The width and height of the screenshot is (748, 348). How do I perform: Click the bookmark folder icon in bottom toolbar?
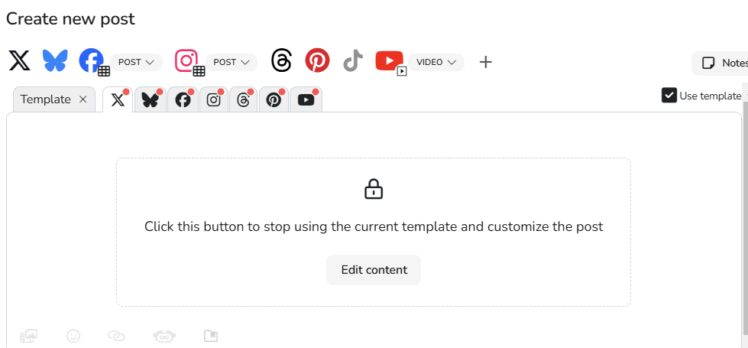coord(211,336)
